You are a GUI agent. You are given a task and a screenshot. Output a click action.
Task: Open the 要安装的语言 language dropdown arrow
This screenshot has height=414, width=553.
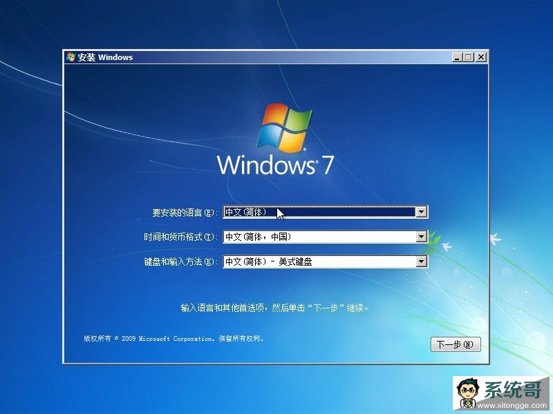click(x=421, y=212)
